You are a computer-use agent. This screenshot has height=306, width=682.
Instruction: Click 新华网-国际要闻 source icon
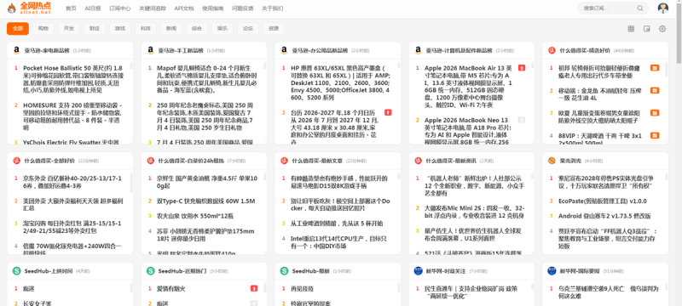[x=552, y=271]
